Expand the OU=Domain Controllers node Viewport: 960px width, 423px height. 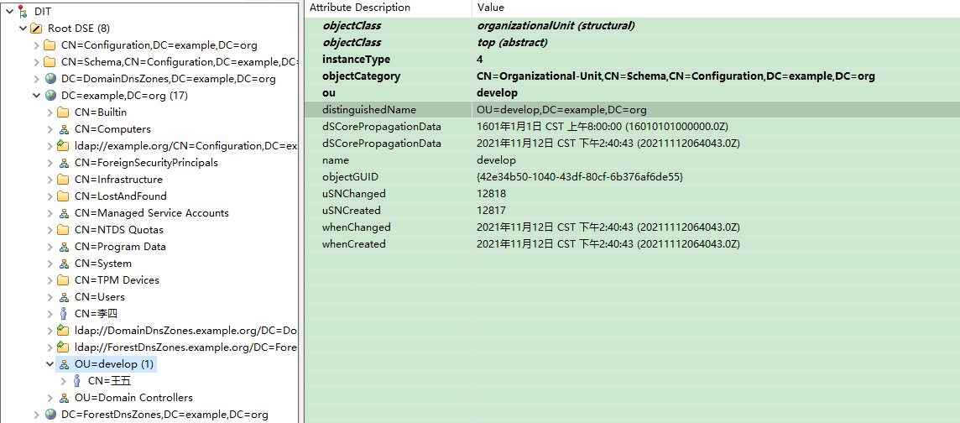click(x=49, y=398)
